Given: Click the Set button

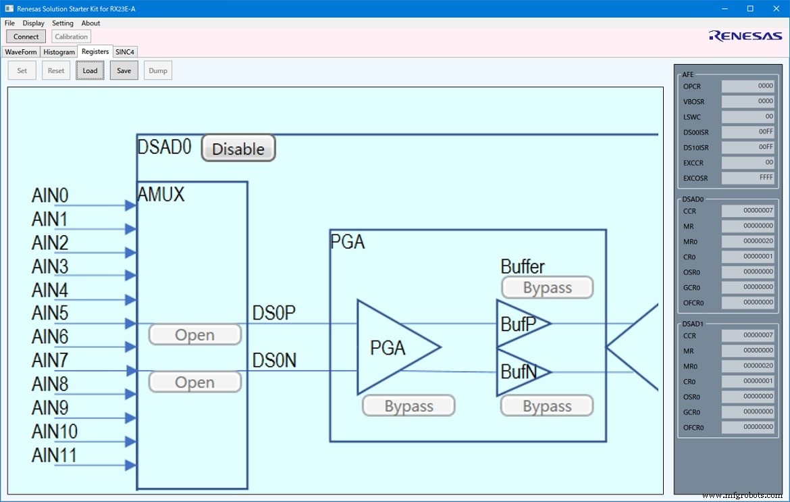Looking at the screenshot, I should [22, 70].
